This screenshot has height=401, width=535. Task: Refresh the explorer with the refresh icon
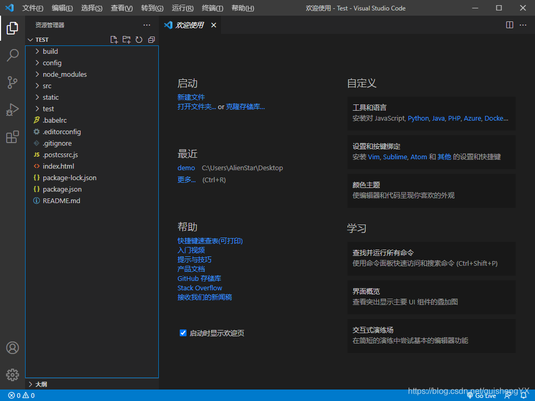click(139, 40)
